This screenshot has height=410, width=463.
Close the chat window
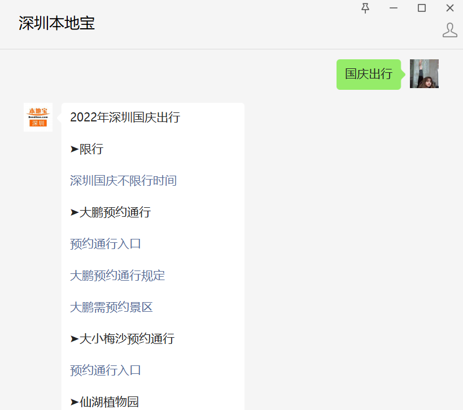point(449,8)
